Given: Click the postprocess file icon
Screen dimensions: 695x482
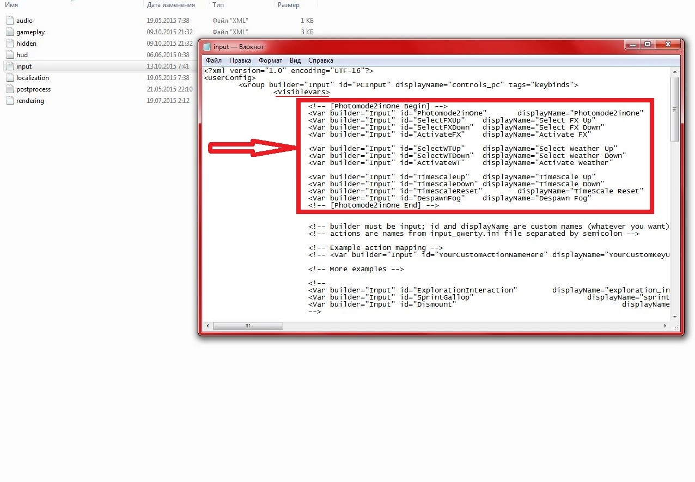Looking at the screenshot, I should tap(9, 89).
